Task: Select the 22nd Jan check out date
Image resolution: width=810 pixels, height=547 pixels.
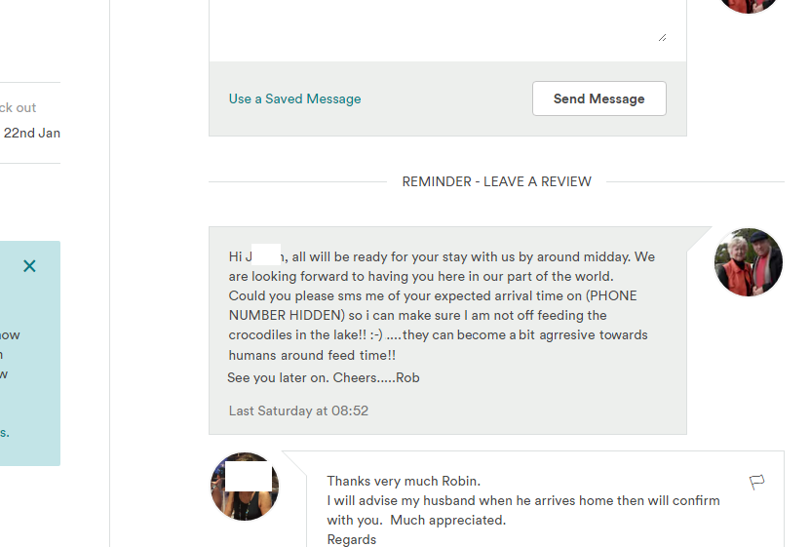Action: (32, 133)
